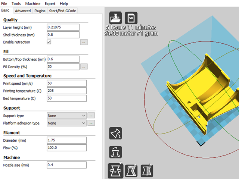
Task: Click the Flow percentage input field
Action: 66,148
